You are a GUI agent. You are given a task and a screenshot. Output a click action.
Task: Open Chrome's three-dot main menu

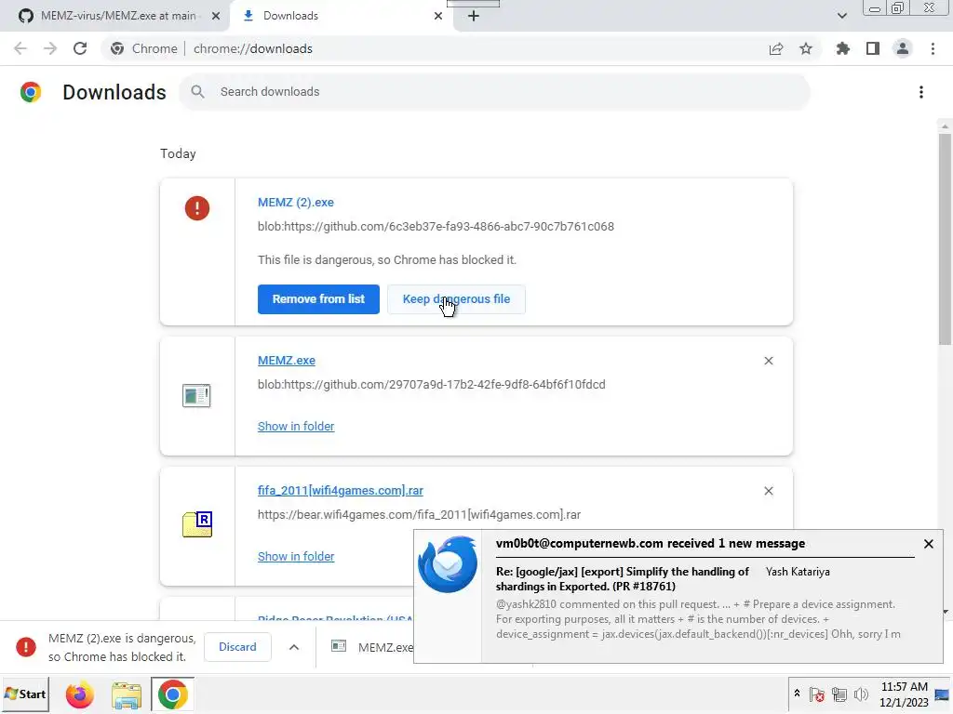click(x=933, y=48)
